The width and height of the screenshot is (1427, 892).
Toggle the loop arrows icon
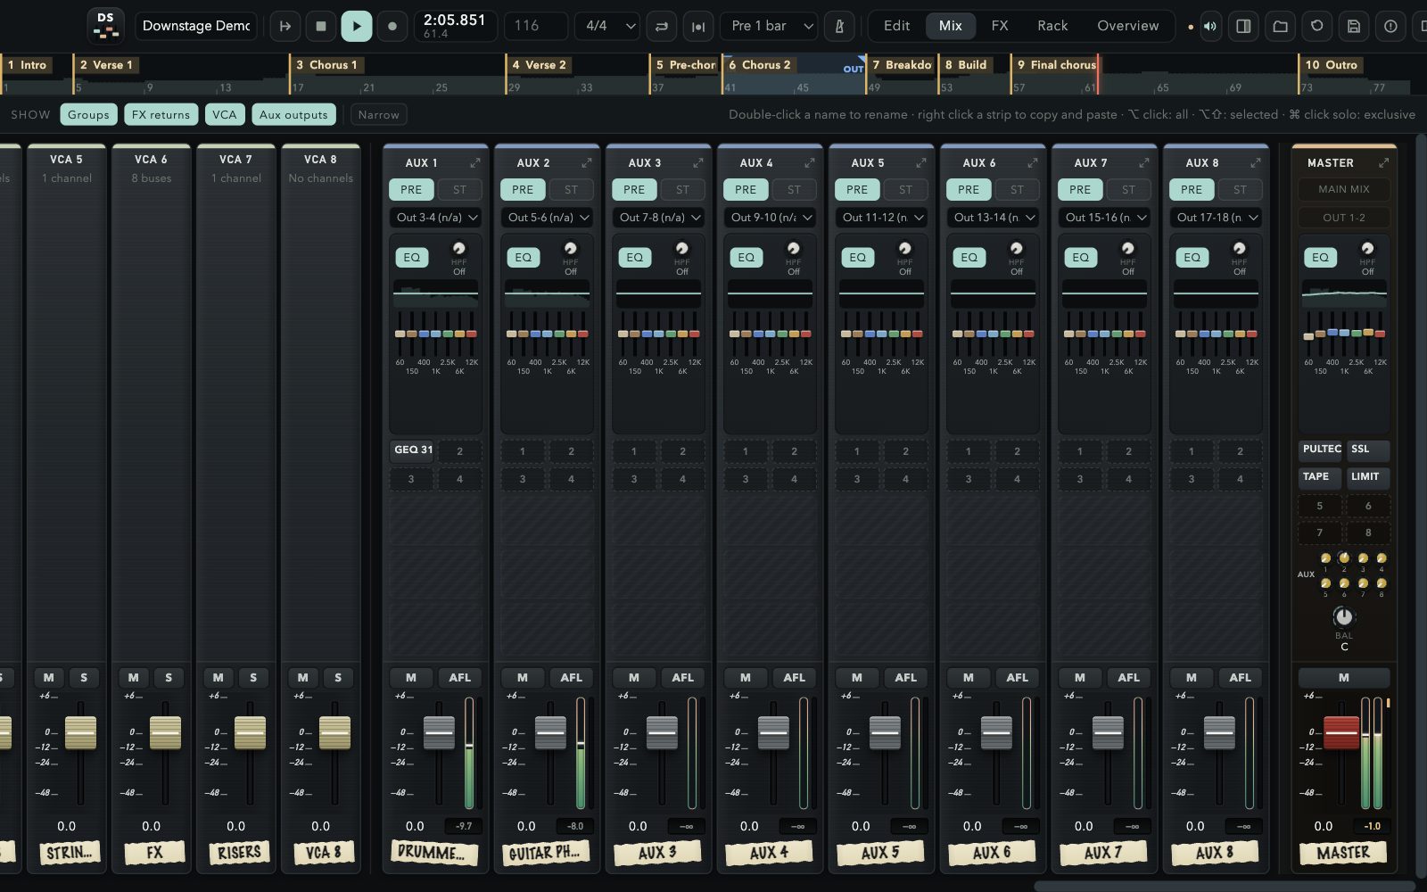click(x=662, y=26)
